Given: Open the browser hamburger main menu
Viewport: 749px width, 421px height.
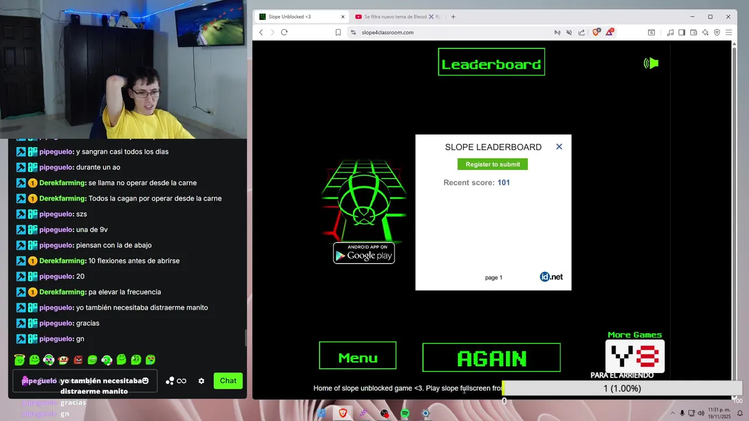Looking at the screenshot, I should coord(729,32).
